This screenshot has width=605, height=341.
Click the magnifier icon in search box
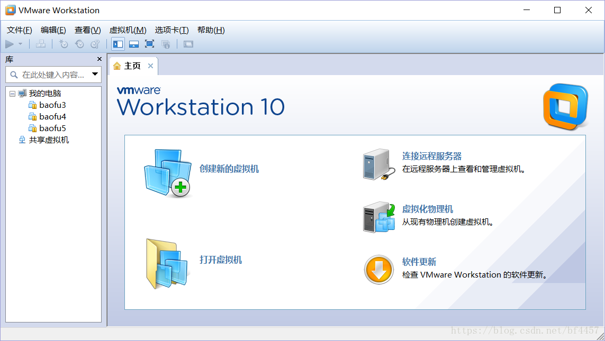pyautogui.click(x=14, y=75)
